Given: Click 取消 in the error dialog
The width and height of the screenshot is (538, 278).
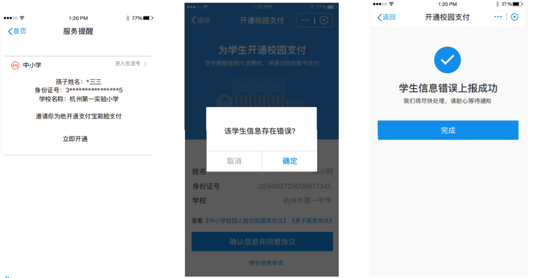Looking at the screenshot, I should (234, 161).
